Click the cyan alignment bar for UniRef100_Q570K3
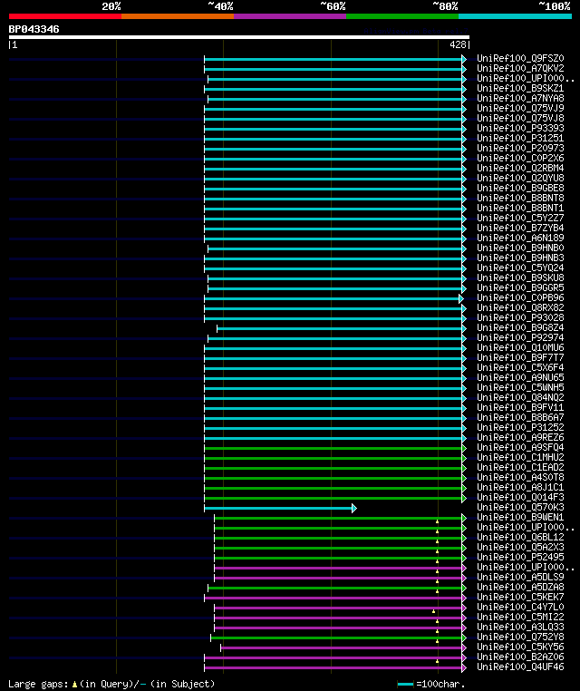Viewport: 580px width, 691px height. click(280, 509)
